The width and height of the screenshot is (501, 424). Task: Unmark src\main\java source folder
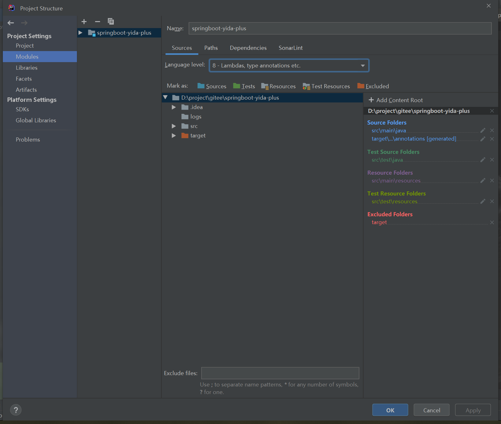(492, 131)
